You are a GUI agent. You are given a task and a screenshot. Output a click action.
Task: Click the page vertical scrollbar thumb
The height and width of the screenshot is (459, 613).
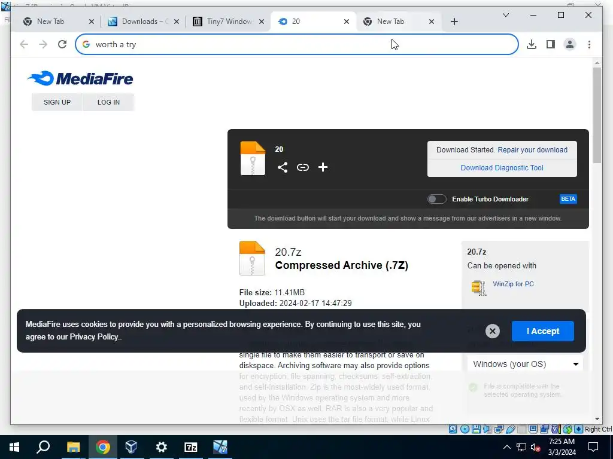point(597,115)
